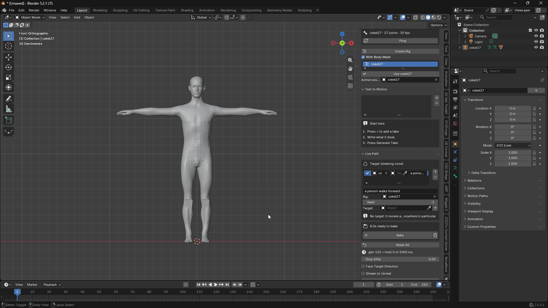
Task: Click the viewport pan hand icon
Action: pyautogui.click(x=350, y=69)
